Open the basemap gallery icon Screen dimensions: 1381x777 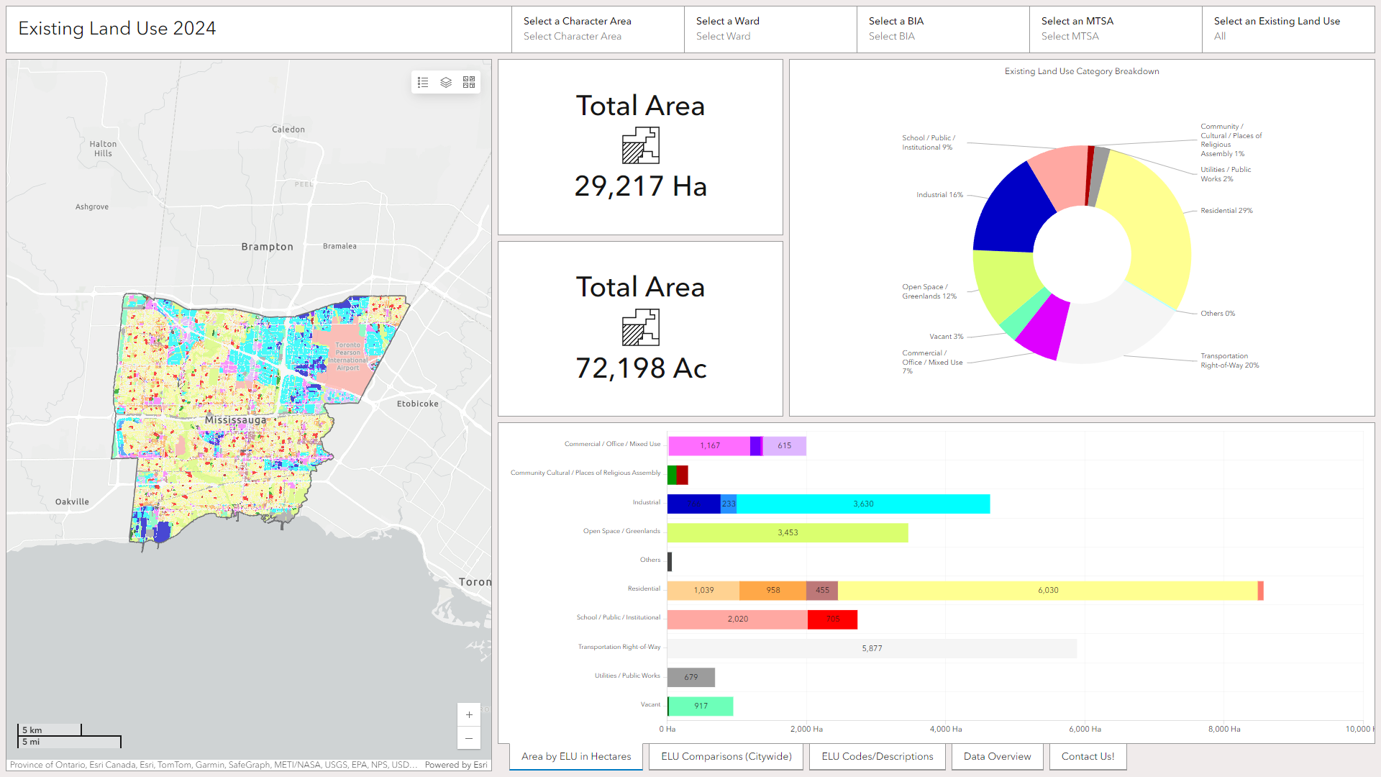pos(469,83)
